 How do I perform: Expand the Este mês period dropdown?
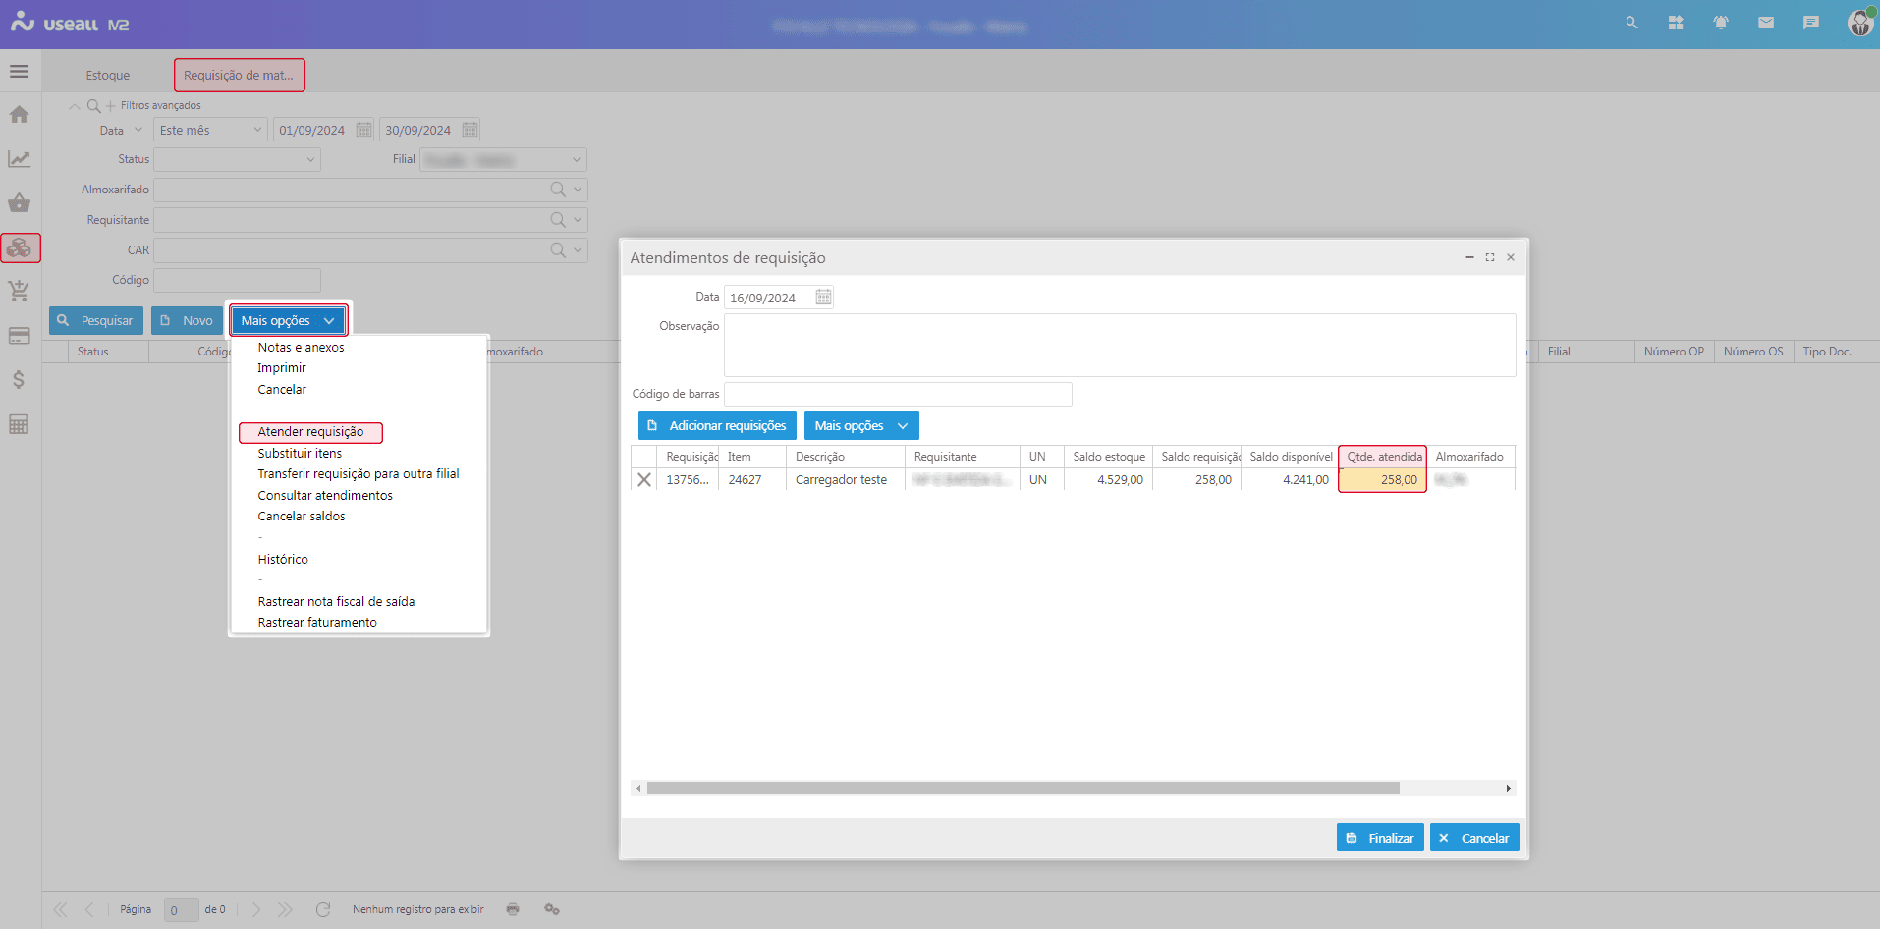pyautogui.click(x=210, y=130)
